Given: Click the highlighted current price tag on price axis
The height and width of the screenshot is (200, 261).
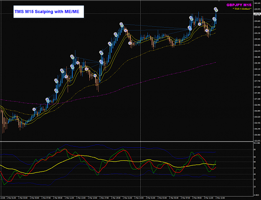Looking at the screenshot, I should pyautogui.click(x=257, y=15).
